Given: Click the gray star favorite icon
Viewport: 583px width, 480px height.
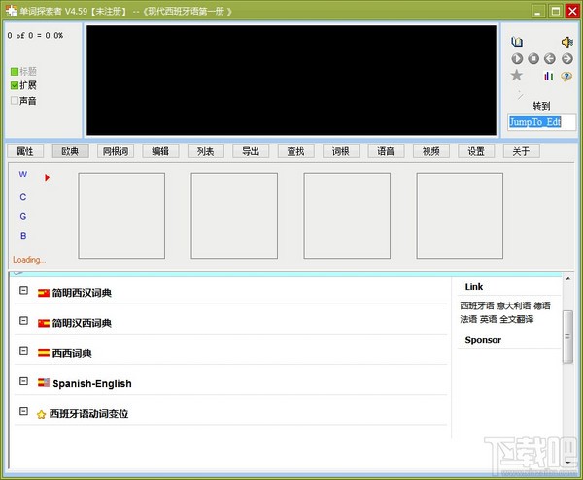Looking at the screenshot, I should (x=517, y=76).
